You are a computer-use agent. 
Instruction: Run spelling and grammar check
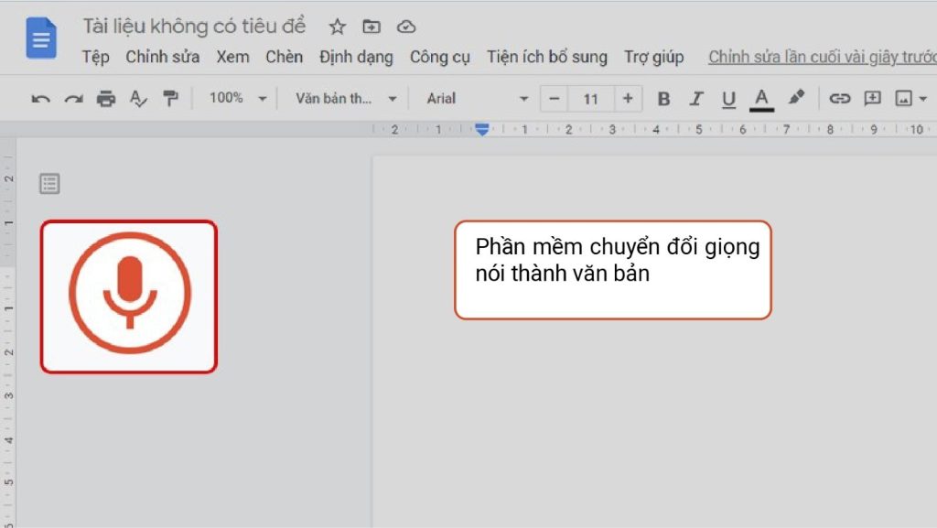coord(138,99)
